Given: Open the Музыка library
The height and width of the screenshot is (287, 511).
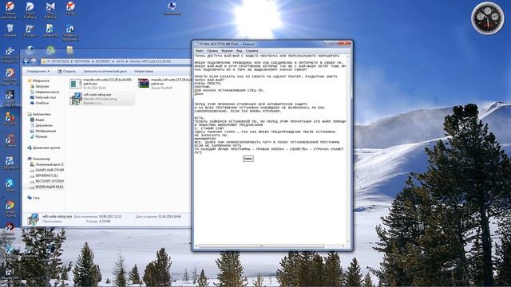Looking at the screenshot, I should click(39, 136).
